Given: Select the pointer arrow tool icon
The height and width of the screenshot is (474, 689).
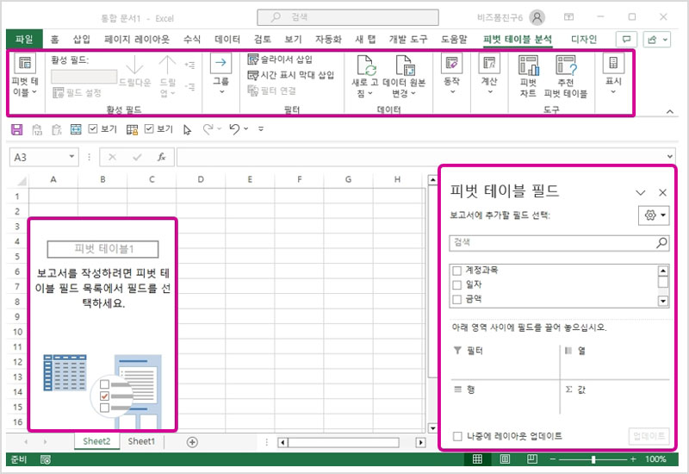Looking at the screenshot, I should (x=187, y=130).
